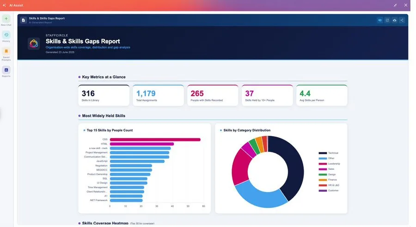The height and width of the screenshot is (227, 416).
Task: Toggle Technical category in donut legend
Action: click(x=329, y=153)
